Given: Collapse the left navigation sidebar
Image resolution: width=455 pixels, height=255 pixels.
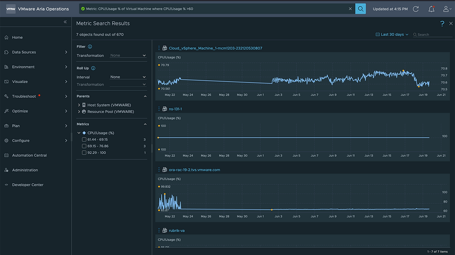Looking at the screenshot, I should coord(65,22).
